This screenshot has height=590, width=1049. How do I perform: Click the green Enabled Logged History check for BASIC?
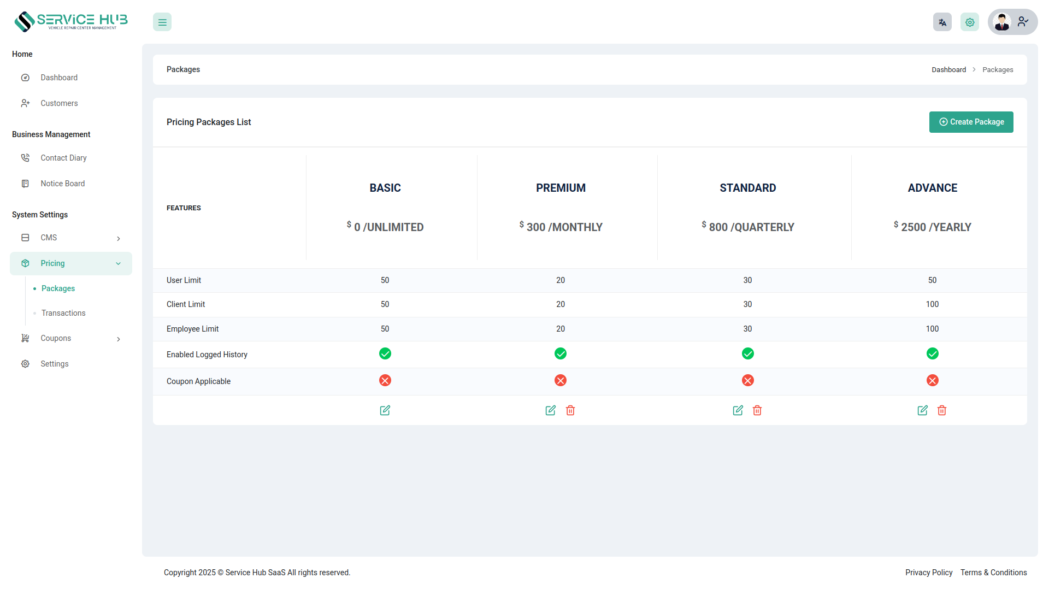(x=385, y=353)
